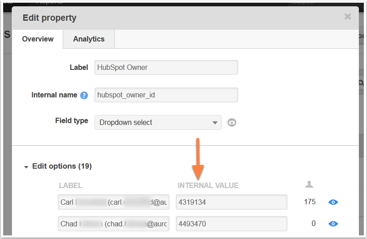
Task: Open the Analytics tab
Action: (89, 39)
